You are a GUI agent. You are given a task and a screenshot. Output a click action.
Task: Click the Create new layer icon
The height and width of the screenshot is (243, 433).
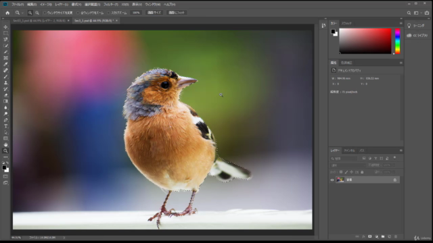[x=390, y=236]
